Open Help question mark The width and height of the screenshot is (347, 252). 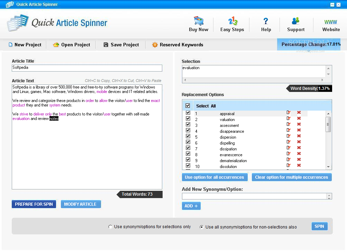(x=266, y=24)
